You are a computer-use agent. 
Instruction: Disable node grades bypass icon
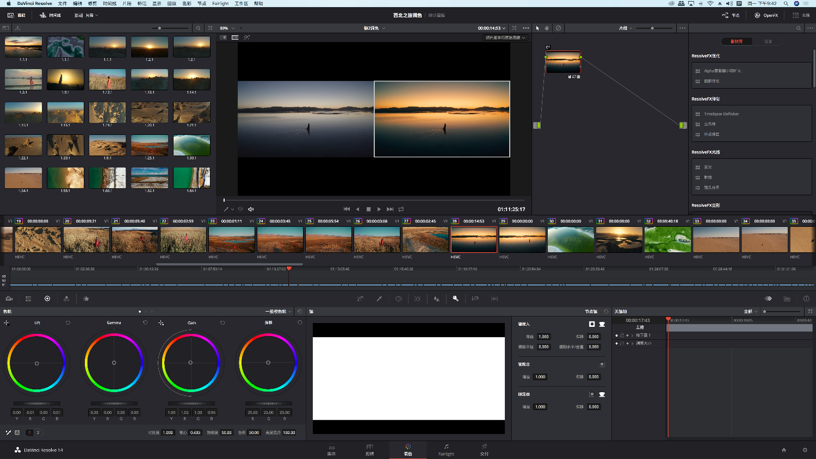tap(558, 28)
